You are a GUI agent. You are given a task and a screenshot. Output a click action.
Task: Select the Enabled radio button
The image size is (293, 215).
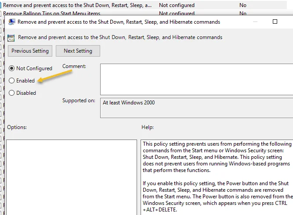(11, 81)
